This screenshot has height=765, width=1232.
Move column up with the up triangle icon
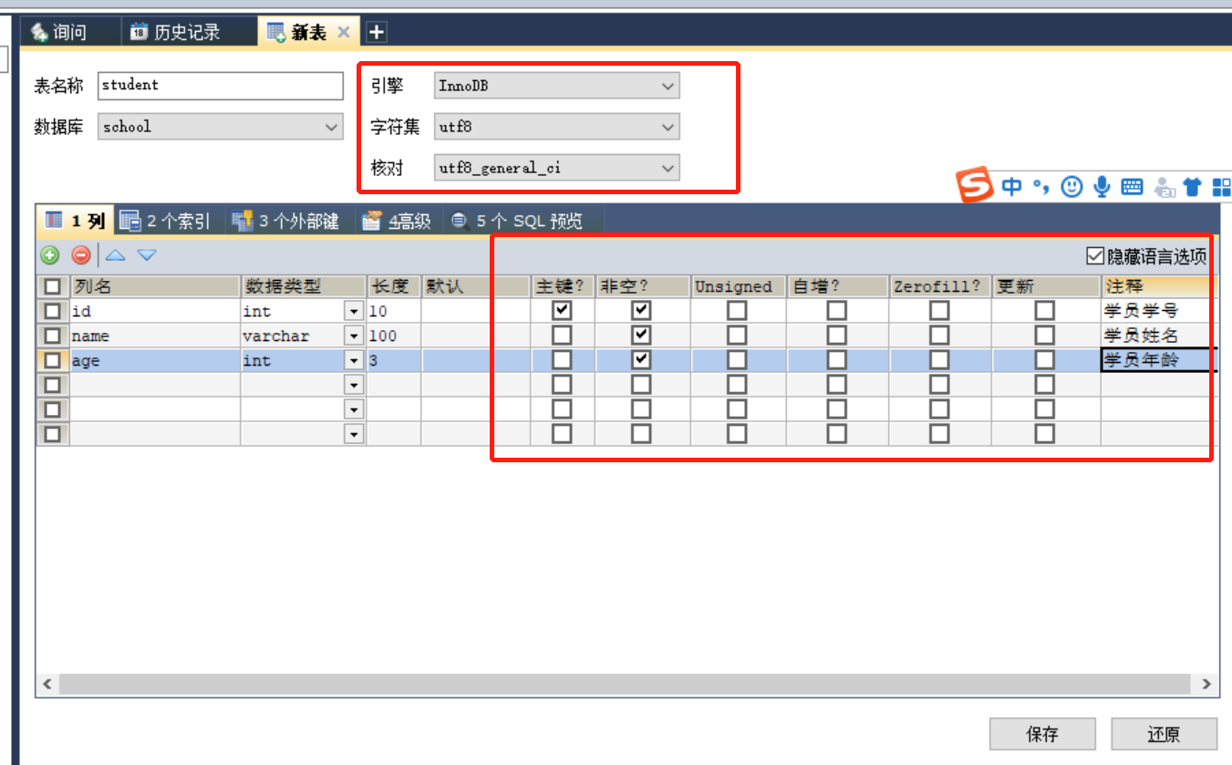(116, 255)
